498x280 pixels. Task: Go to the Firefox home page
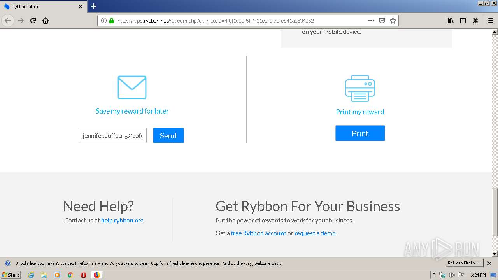(46, 21)
